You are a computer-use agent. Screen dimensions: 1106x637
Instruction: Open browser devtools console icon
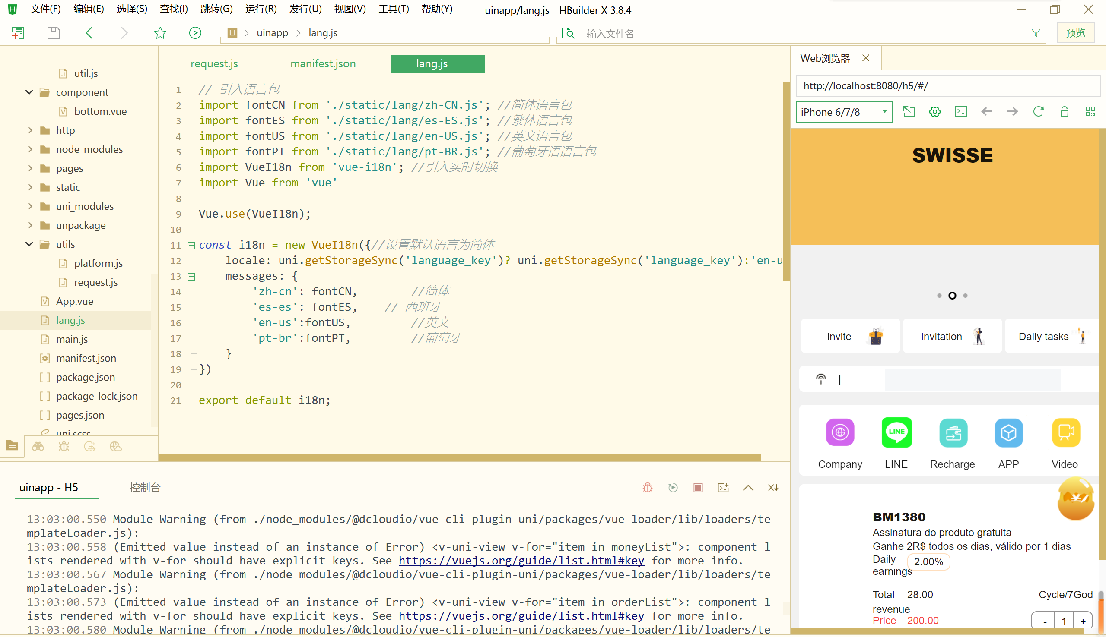[961, 112]
